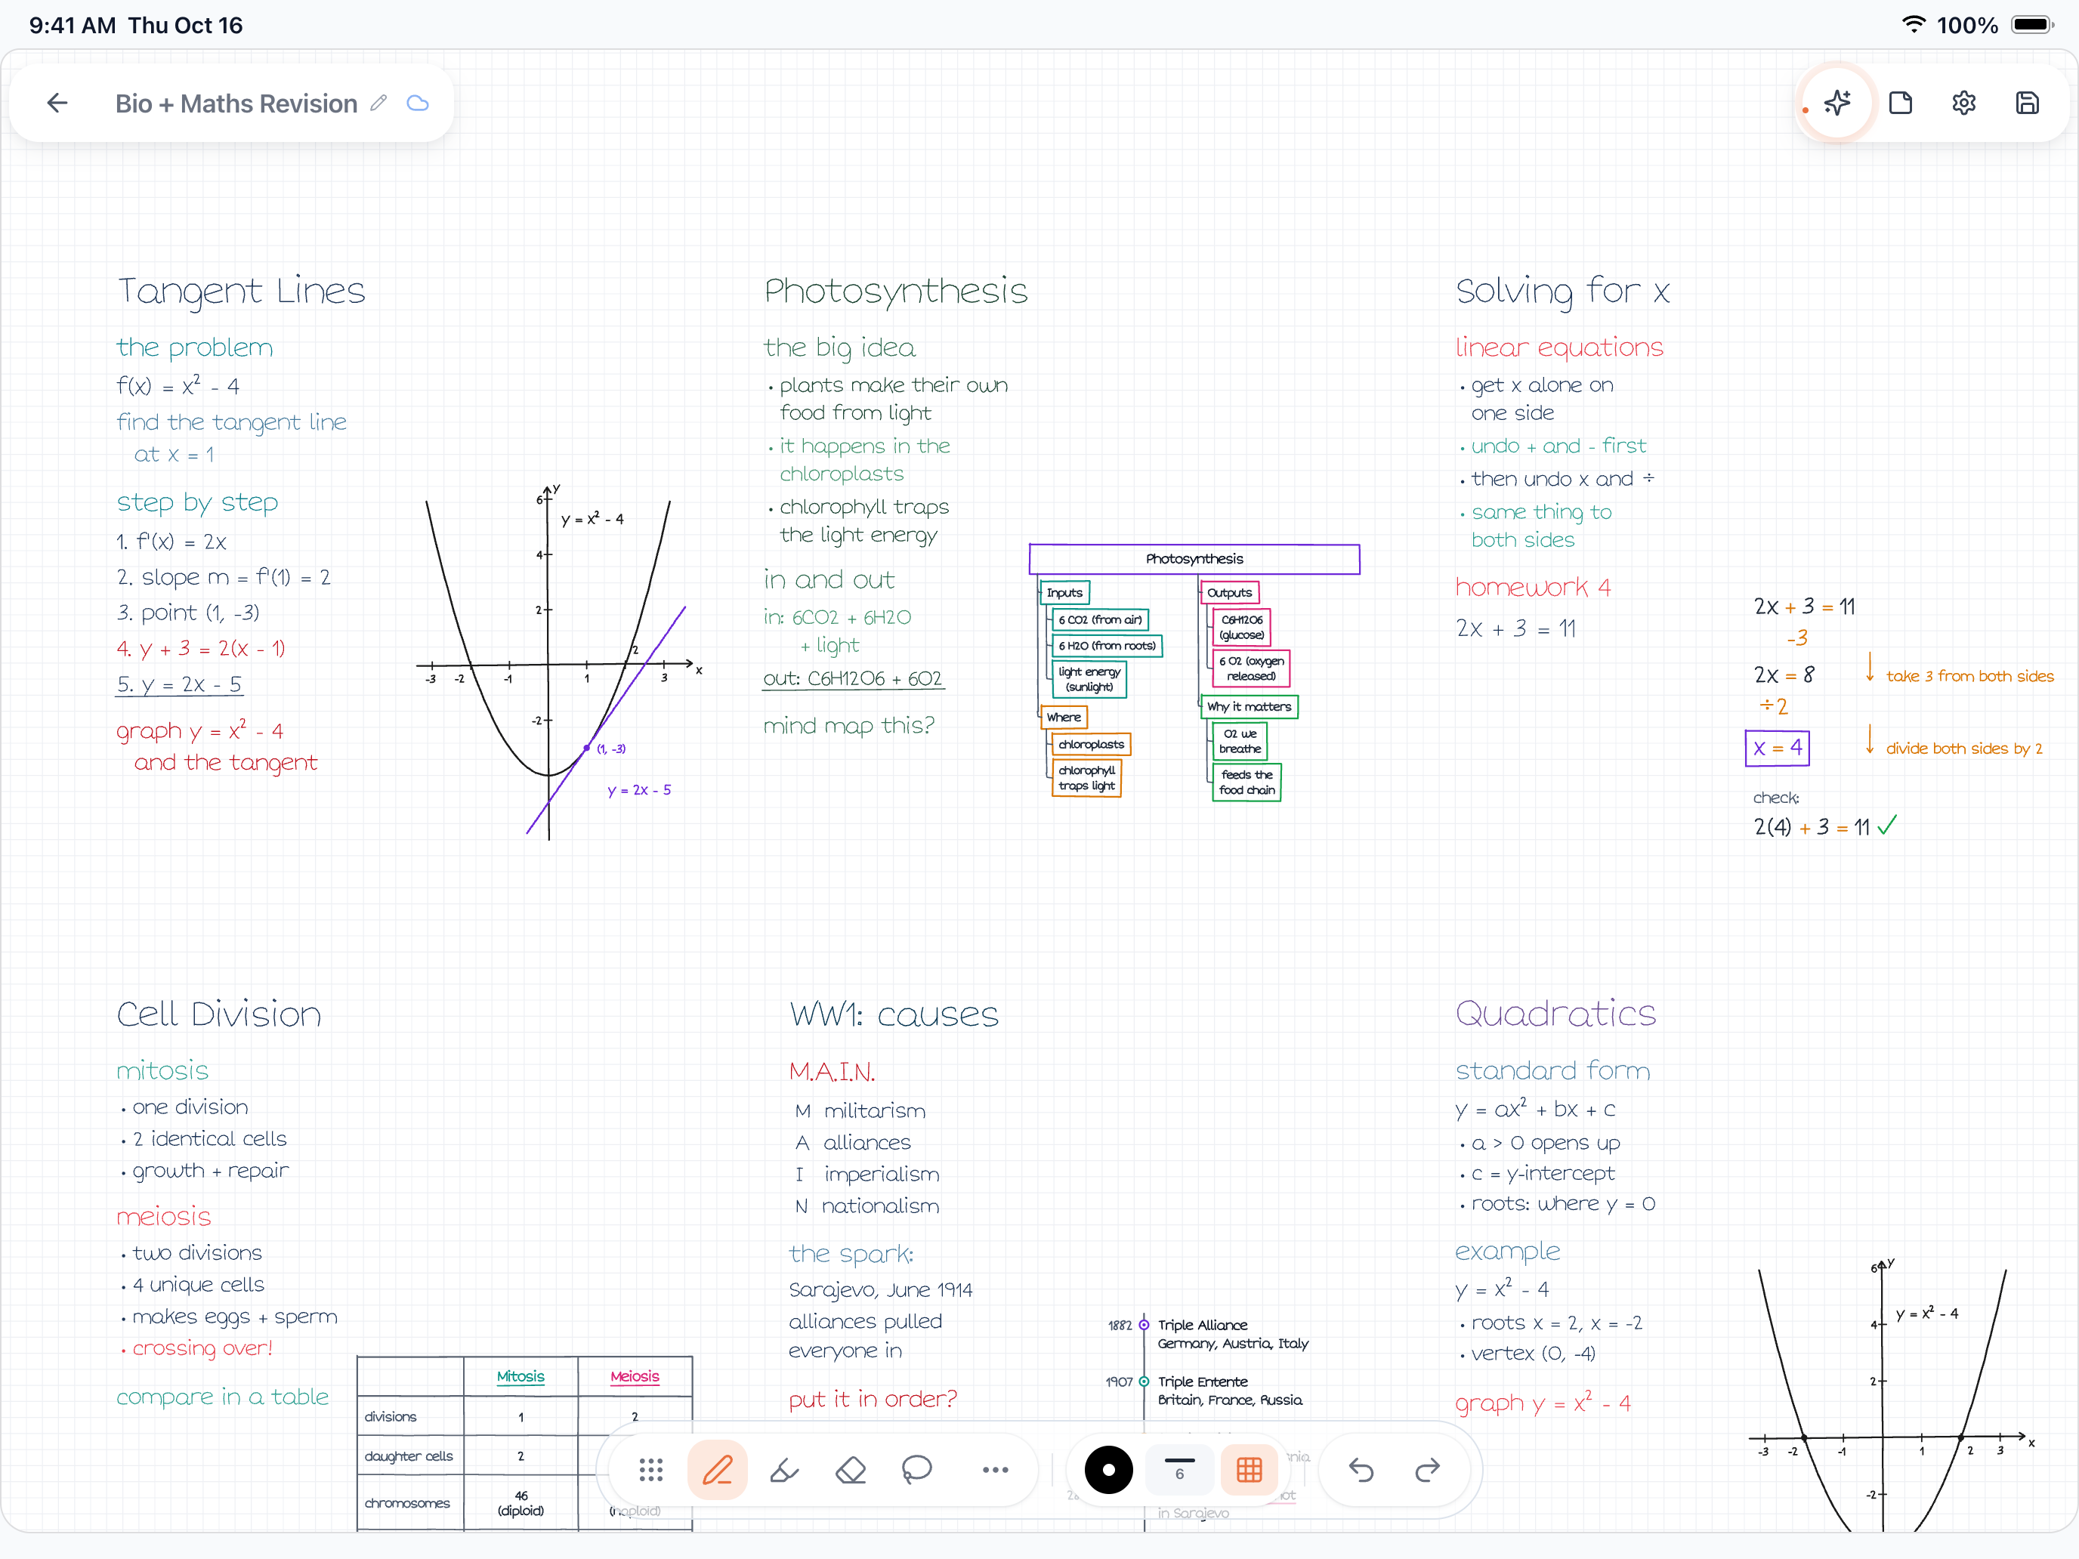Select the lasso selection tool
The image size is (2079, 1559).
(x=916, y=1470)
